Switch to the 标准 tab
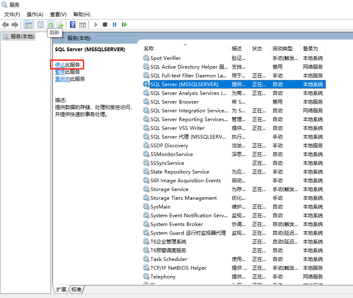 pos(76,289)
